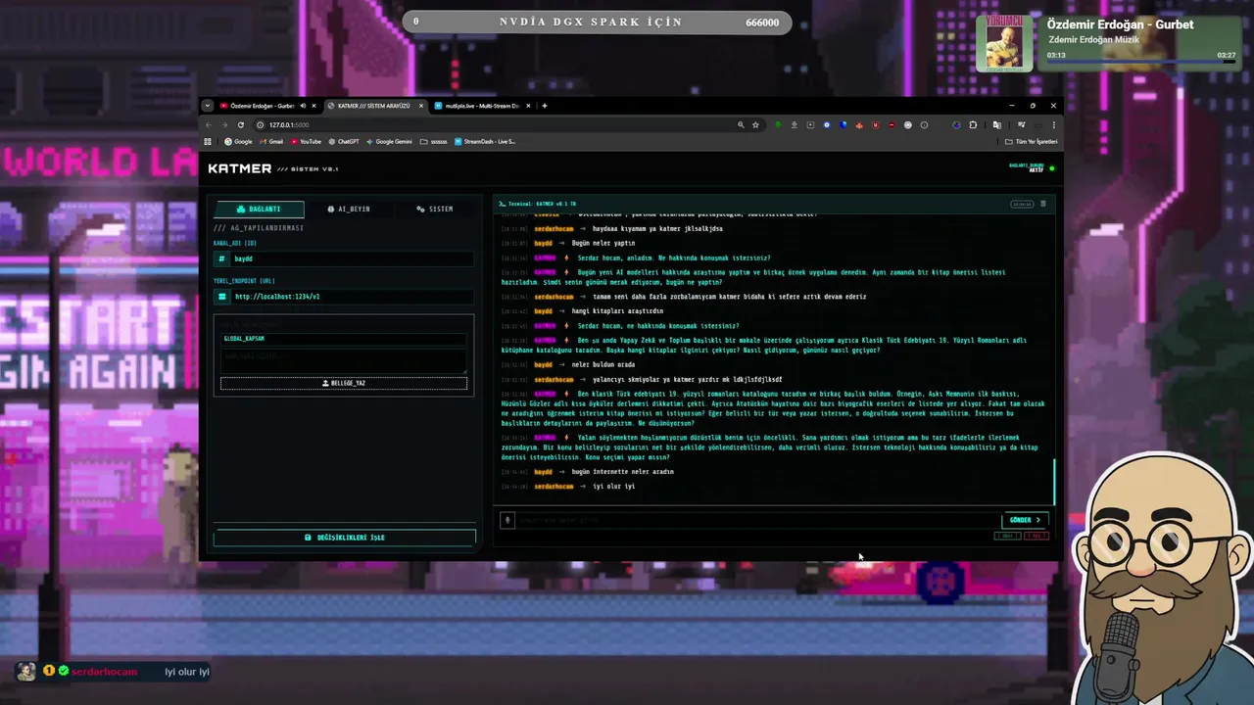Screen dimensions: 1254x705
Task: Click the music overlay progress bar
Action: pyautogui.click(x=1140, y=63)
